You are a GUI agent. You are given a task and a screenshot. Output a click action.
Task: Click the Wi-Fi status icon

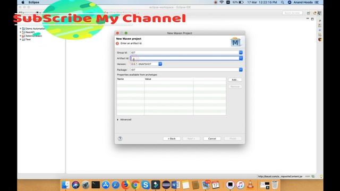click(222, 2)
